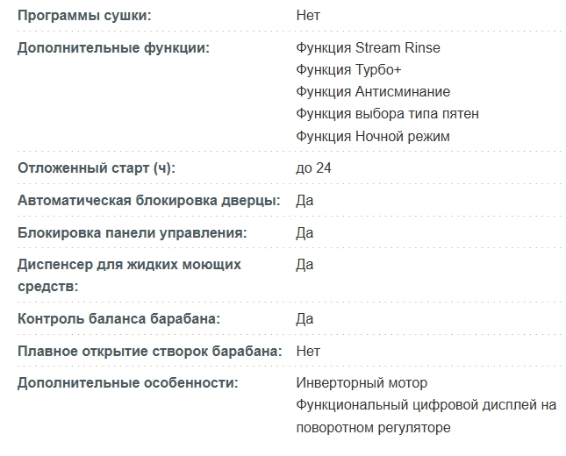The image size is (566, 456).
Task: Click "Да" beside Автоматическая блокировка дверцы
Action: [304, 200]
